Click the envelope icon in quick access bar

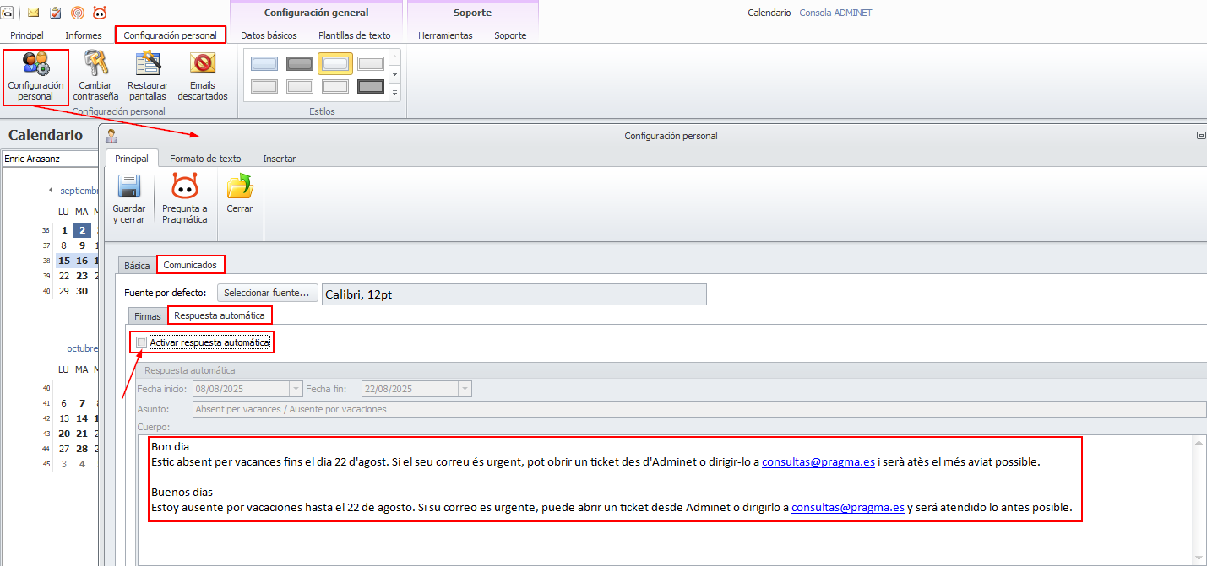pos(34,13)
